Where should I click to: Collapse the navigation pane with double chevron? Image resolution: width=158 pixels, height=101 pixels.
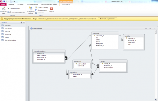pos(24,23)
